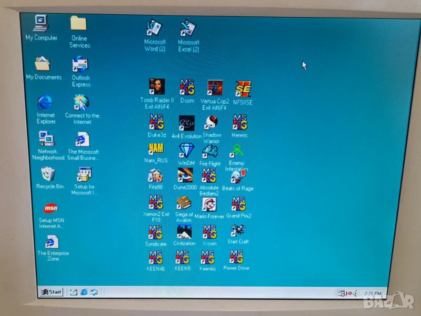Open the Online Services folder
Image resolution: width=421 pixels, height=316 pixels.
[x=79, y=24]
